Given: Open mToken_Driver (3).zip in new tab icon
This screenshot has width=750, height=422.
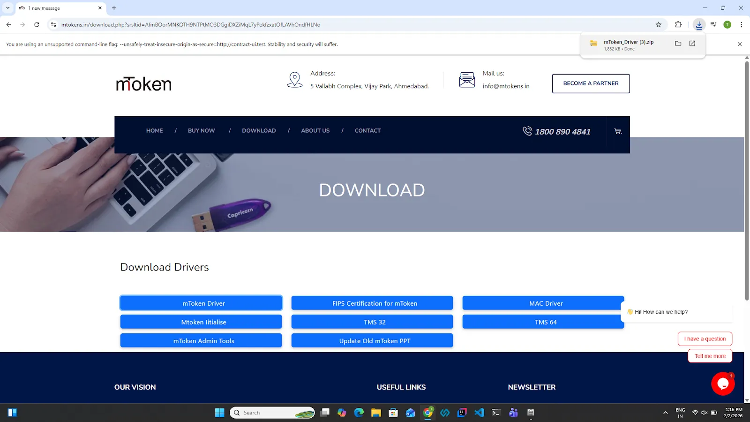Looking at the screenshot, I should pos(692,43).
